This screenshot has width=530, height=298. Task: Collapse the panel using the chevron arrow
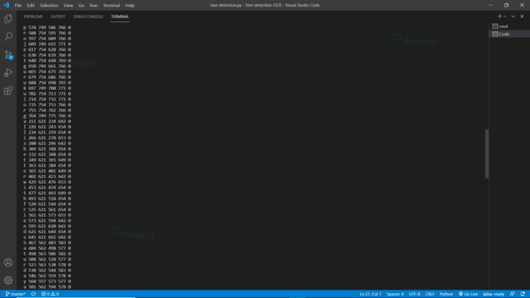[x=514, y=15]
